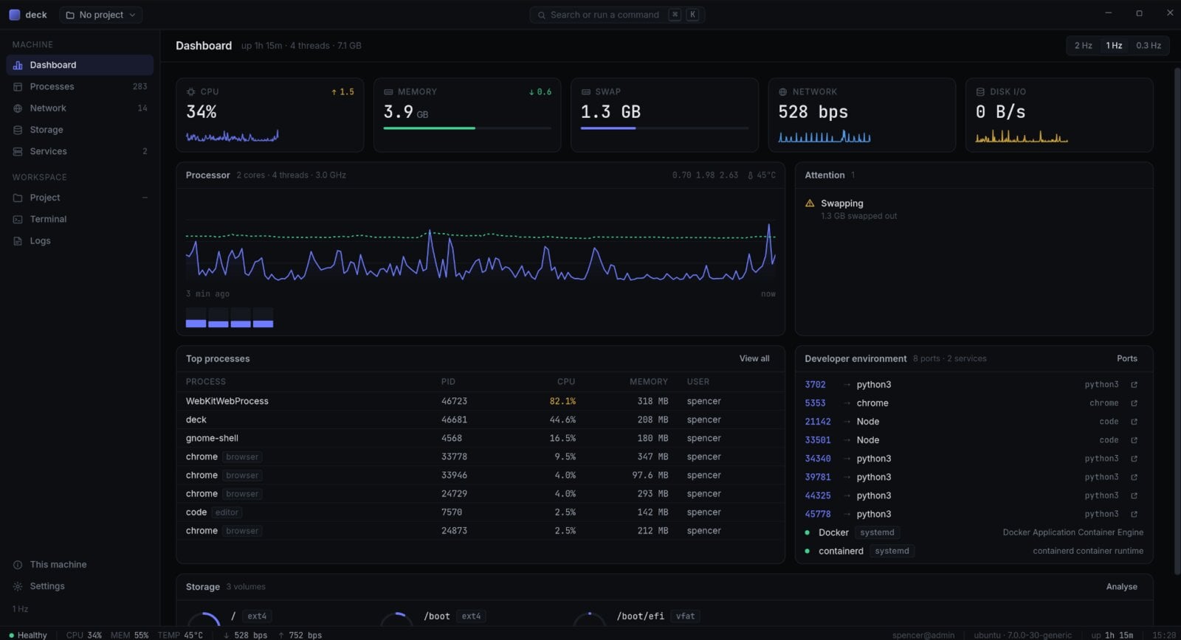Select the main dashboard vertical scrollbar

[x=1177, y=321]
